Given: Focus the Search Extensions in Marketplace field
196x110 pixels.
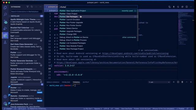Looking at the screenshot, I should click(x=26, y=12).
